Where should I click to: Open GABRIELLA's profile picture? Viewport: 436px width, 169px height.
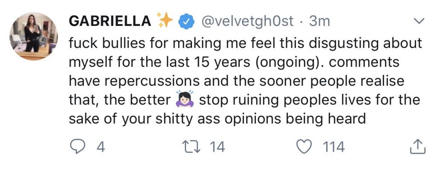point(34,36)
